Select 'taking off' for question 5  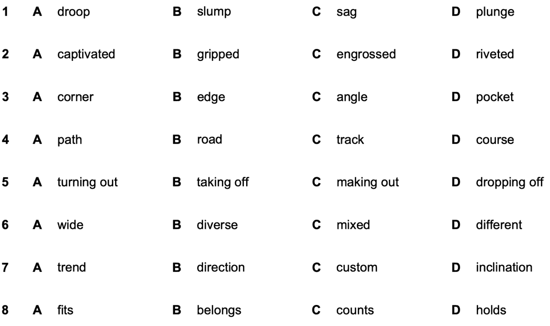[x=223, y=183]
